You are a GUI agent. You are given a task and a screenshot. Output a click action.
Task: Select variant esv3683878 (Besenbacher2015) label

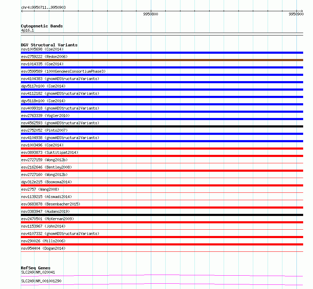click(51, 204)
